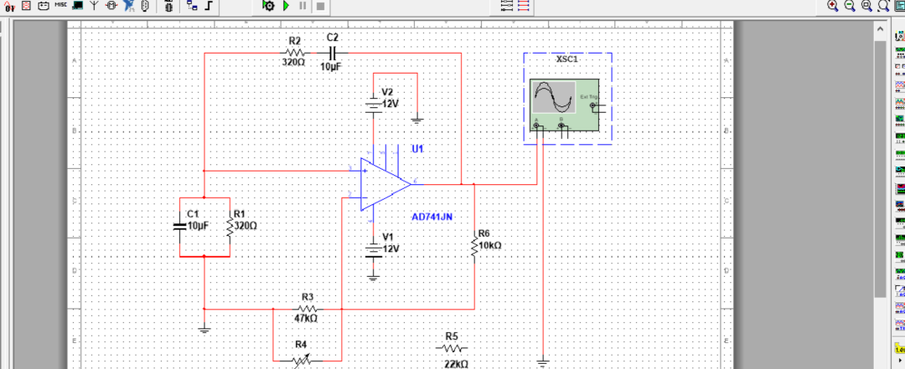Viewport: 905px width, 369px height.
Task: Open the NI components group
Action: [129, 5]
